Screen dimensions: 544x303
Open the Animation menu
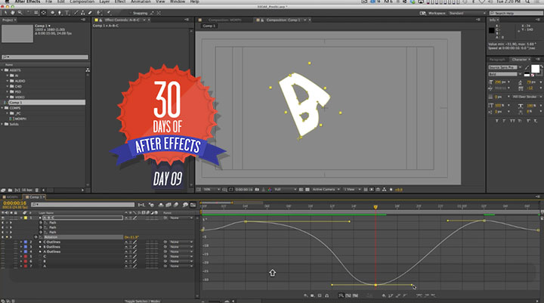point(141,2)
